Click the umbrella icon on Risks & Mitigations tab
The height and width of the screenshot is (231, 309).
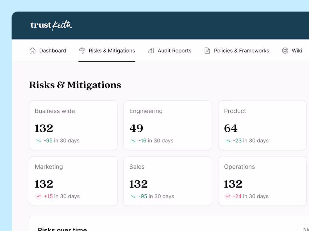(x=82, y=50)
